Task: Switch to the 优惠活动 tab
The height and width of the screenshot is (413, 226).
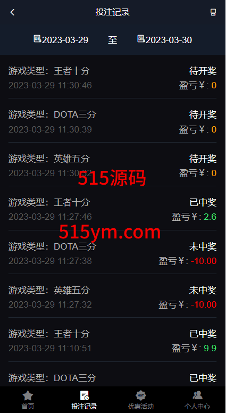Action: (x=141, y=407)
